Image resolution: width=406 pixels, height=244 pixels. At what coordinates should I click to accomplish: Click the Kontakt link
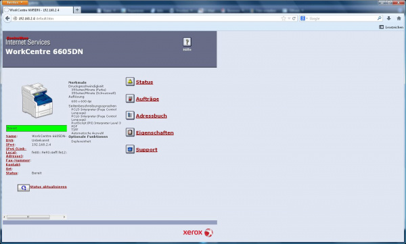click(x=13, y=164)
